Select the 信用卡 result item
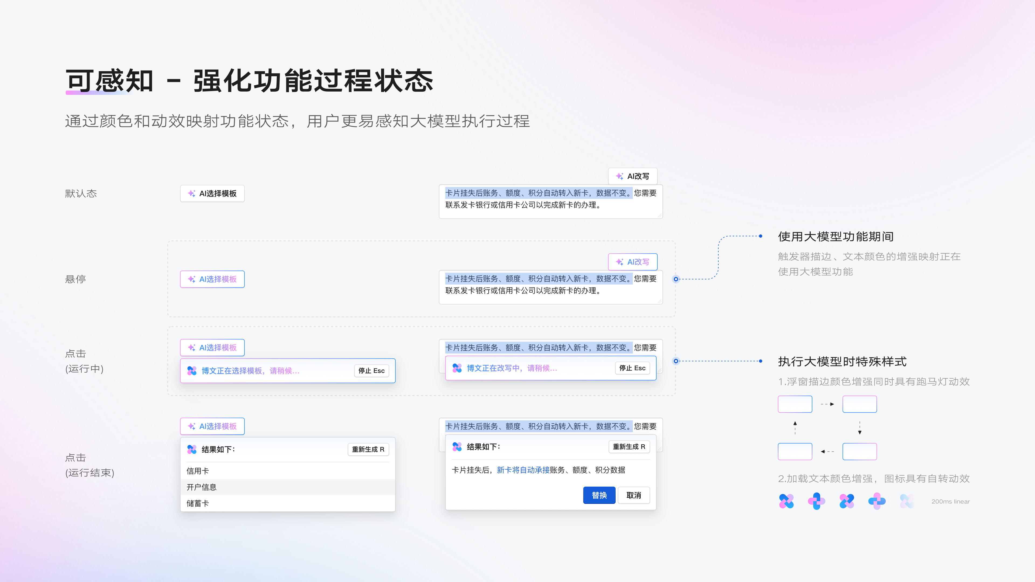1035x582 pixels. [x=288, y=471]
